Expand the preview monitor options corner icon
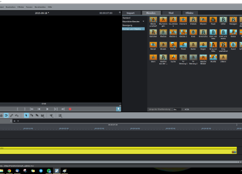Screen dimensions: 242x174 coord(120,12)
